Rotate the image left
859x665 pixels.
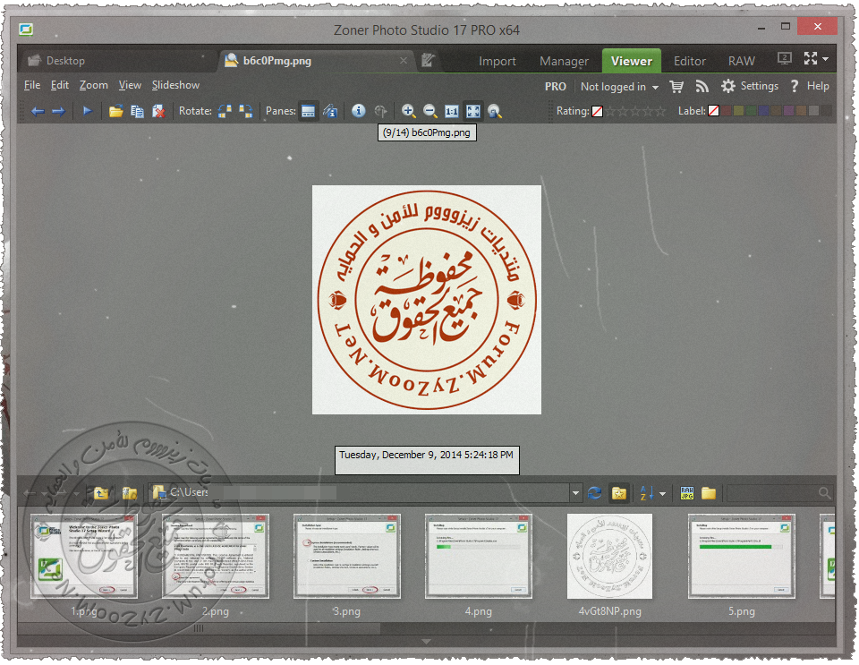tap(225, 111)
